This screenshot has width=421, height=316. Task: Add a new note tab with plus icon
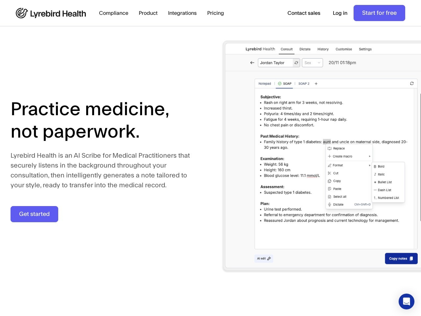(x=316, y=84)
